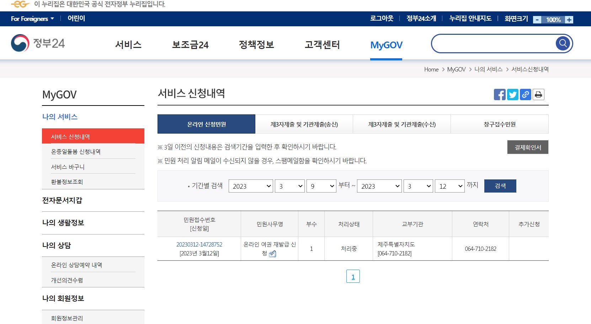
Task: Select the 온라인 신청민원 tab
Action: [x=206, y=124]
